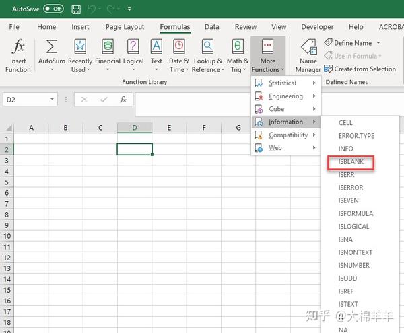Expand the Statistical submenu

click(286, 83)
